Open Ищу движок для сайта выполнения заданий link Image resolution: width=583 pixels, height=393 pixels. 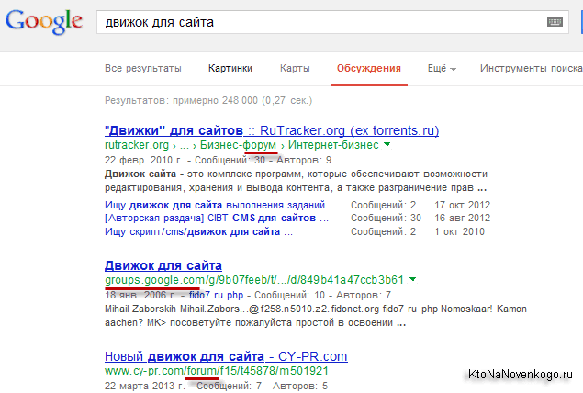[x=221, y=205]
